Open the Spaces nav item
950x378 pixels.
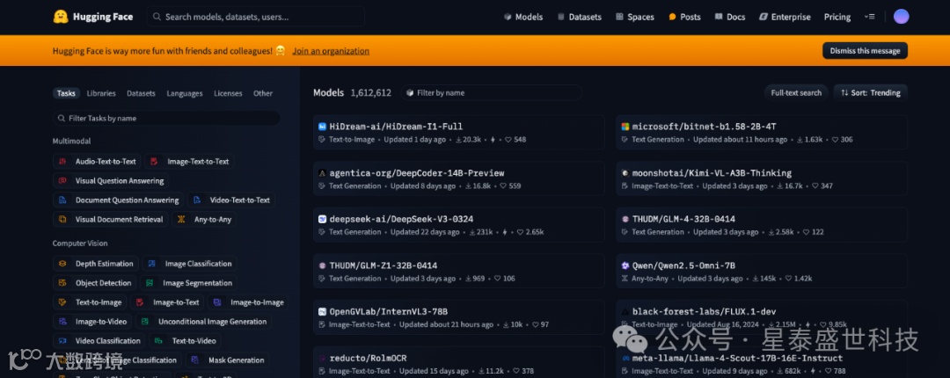click(x=635, y=17)
